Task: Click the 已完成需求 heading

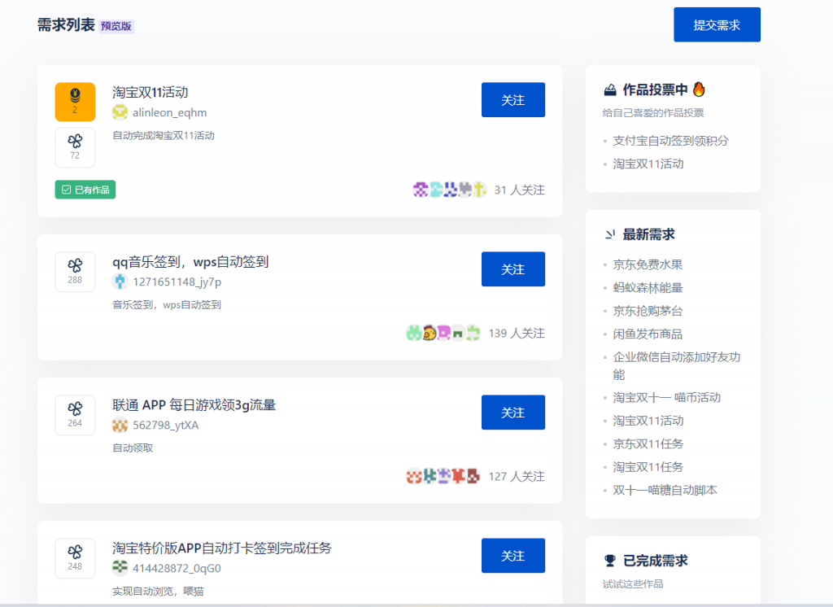Action: click(x=655, y=561)
